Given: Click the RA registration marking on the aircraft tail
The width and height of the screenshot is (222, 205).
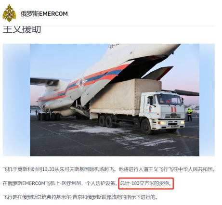Looking at the screenshot, I should 114,46.
